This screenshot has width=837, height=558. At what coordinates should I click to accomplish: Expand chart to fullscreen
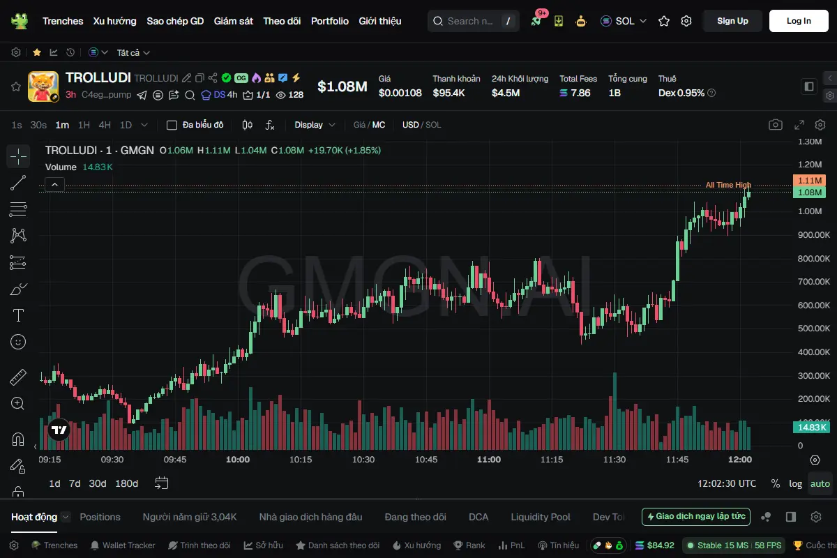799,124
